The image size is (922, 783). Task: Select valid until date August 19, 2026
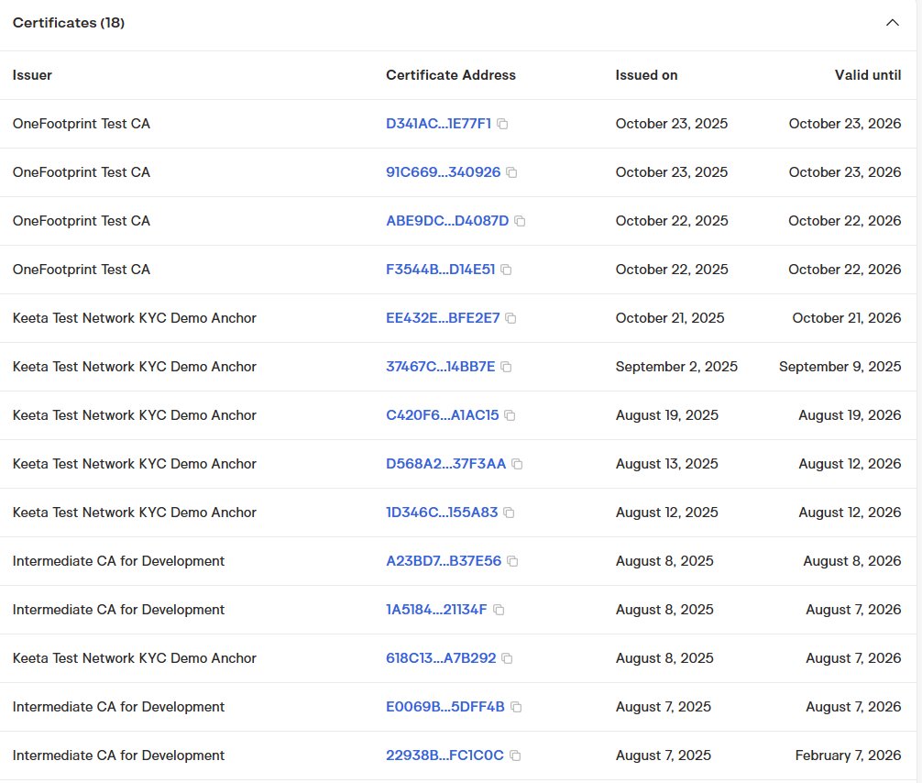pyautogui.click(x=850, y=415)
